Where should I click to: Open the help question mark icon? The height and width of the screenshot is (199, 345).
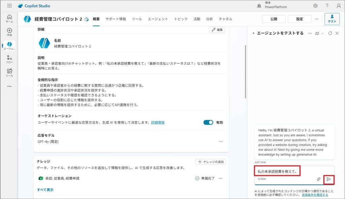click(x=327, y=6)
